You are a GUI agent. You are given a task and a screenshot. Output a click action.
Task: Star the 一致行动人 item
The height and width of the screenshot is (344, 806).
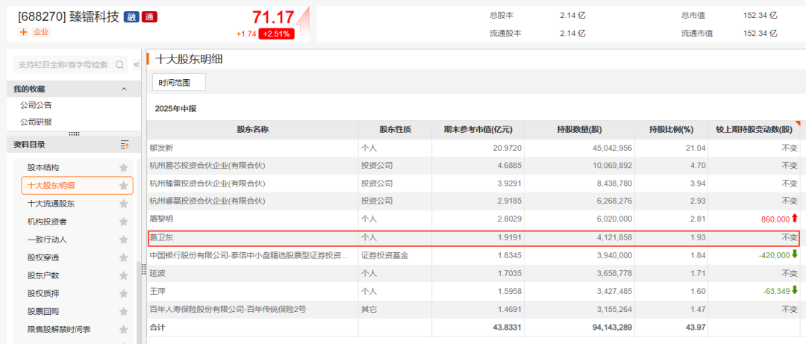pos(123,240)
